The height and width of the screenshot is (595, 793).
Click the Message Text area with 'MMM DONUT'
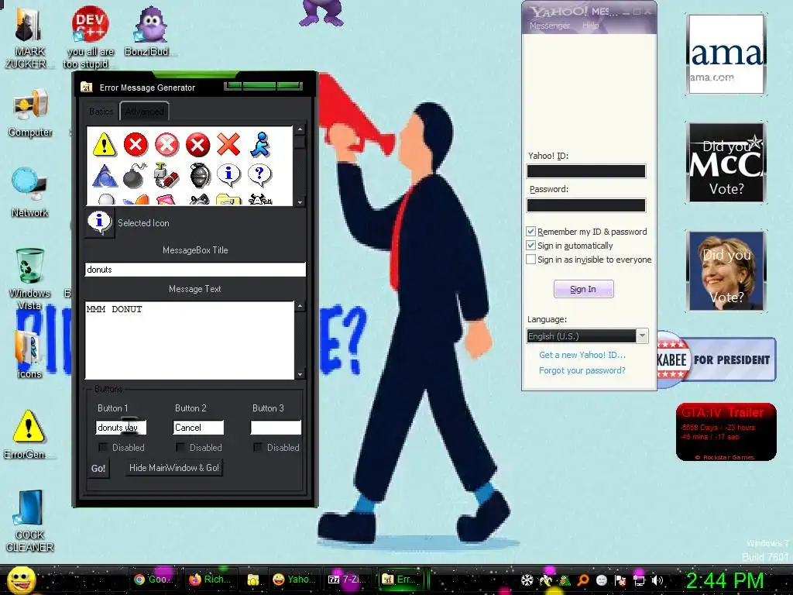coord(190,340)
